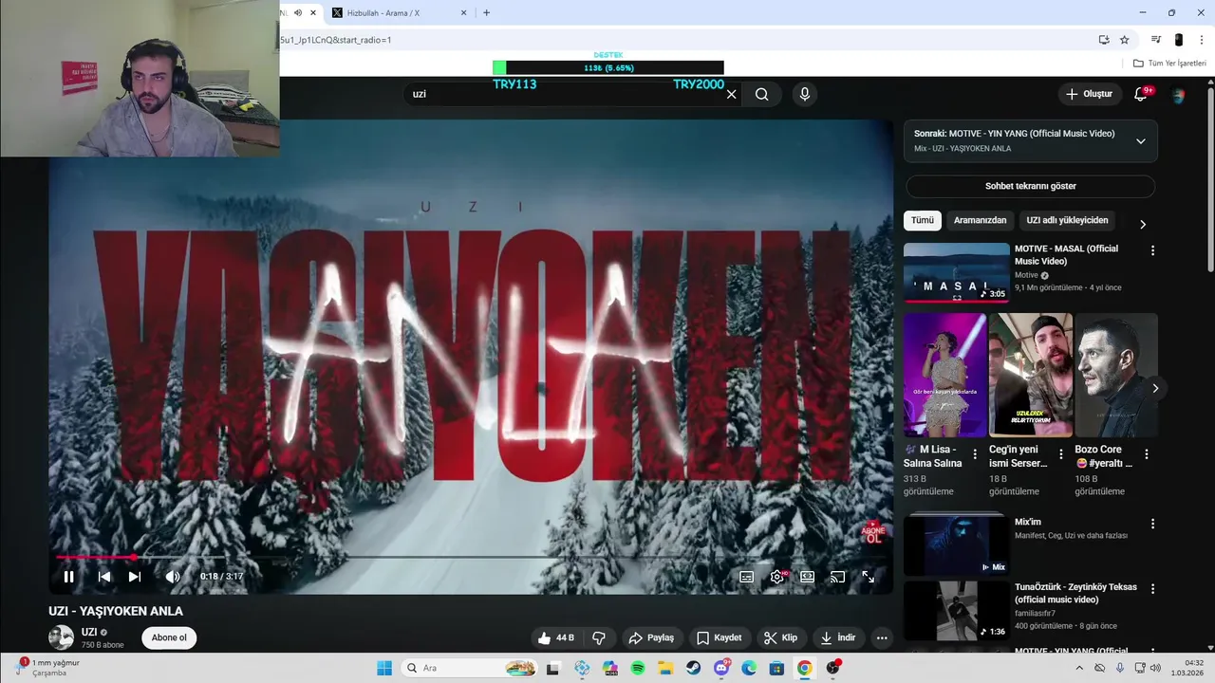Open the Mix'im playlist title
This screenshot has width=1215, height=683.
point(1028,522)
